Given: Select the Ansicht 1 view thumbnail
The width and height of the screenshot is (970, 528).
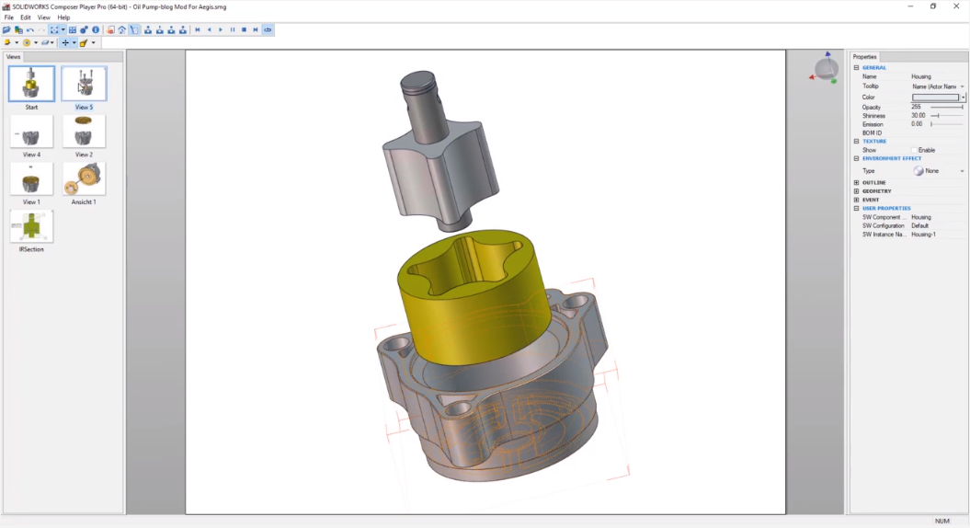Looking at the screenshot, I should (x=84, y=179).
